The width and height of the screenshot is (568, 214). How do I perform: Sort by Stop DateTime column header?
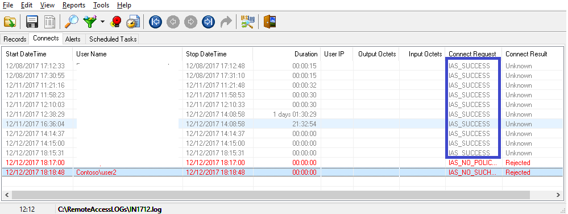pyautogui.click(x=218, y=54)
